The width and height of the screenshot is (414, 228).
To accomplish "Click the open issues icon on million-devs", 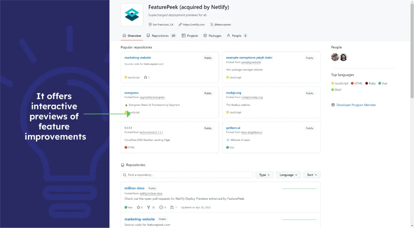I will [161, 207].
